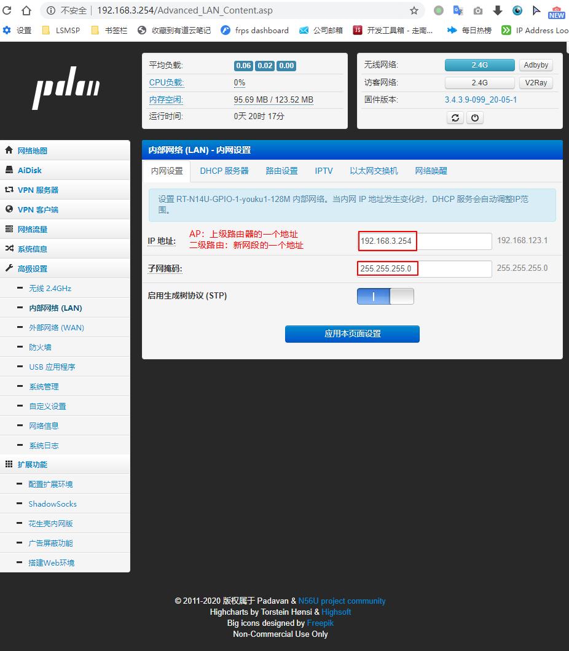
Task: Click the router refresh icon button
Action: pos(455,118)
